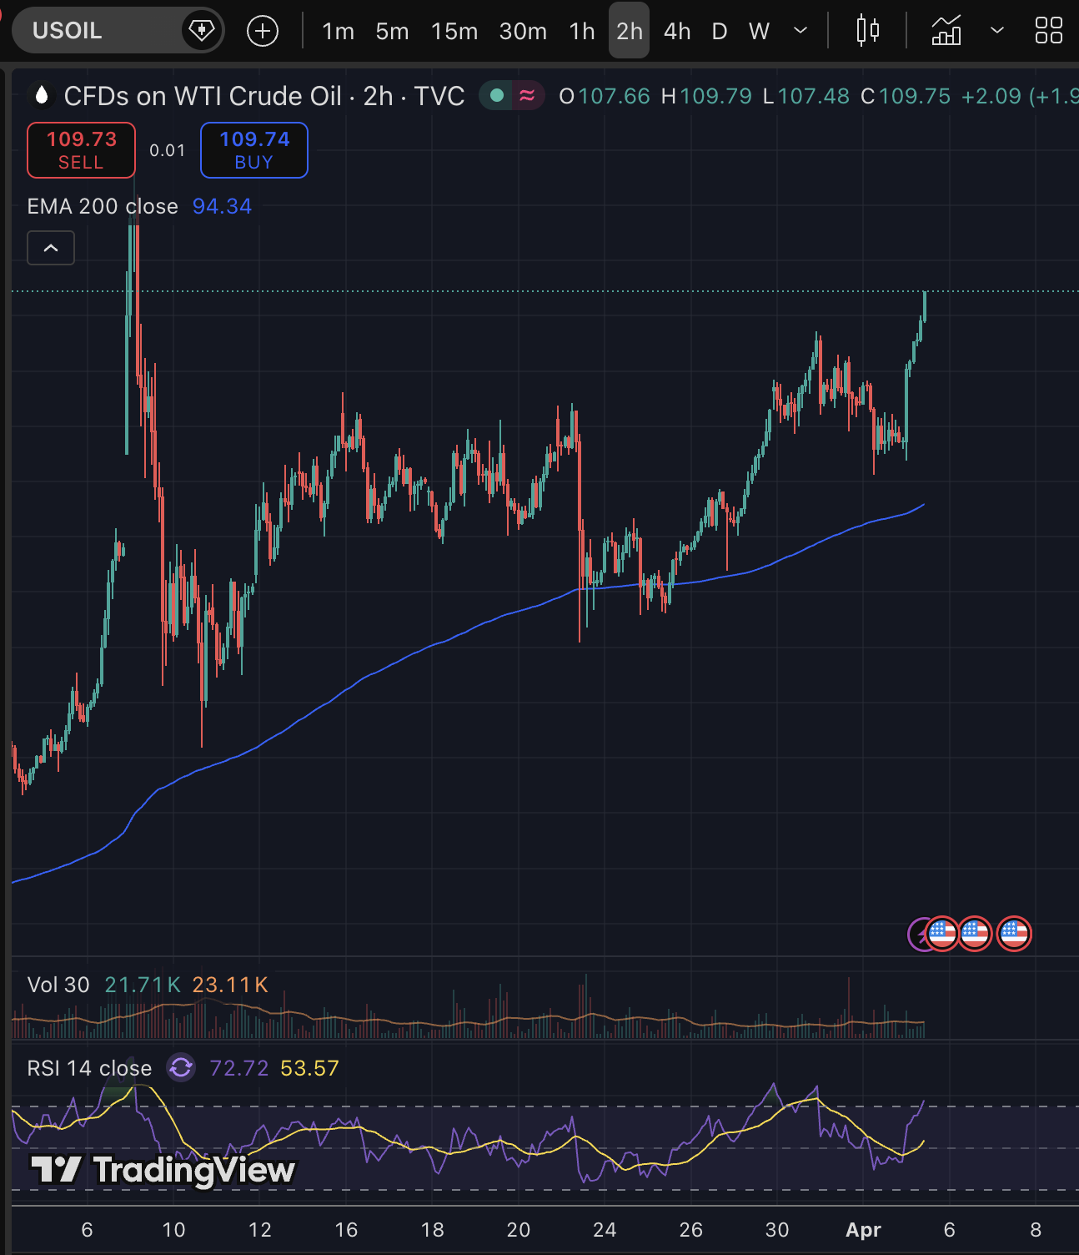
Task: Click the 8 label on the date axis
Action: coord(1036,1229)
